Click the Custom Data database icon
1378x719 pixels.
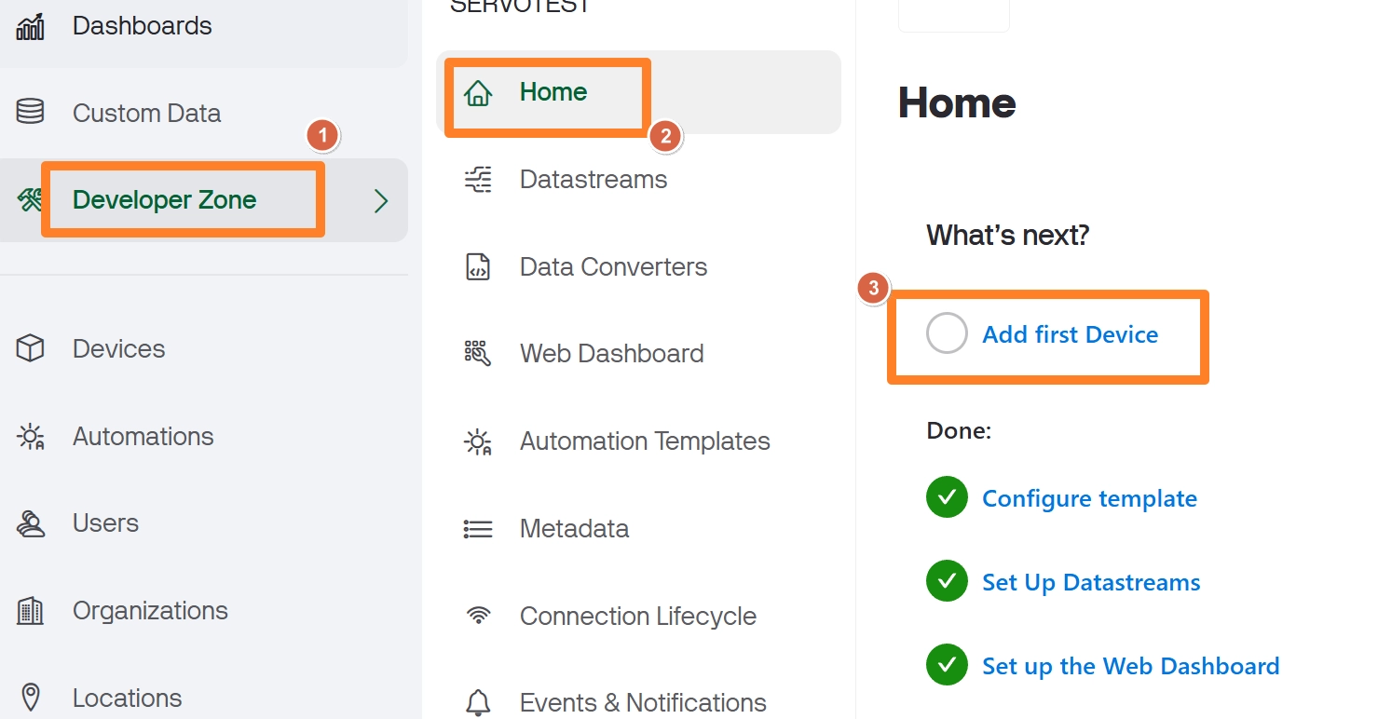tap(31, 113)
